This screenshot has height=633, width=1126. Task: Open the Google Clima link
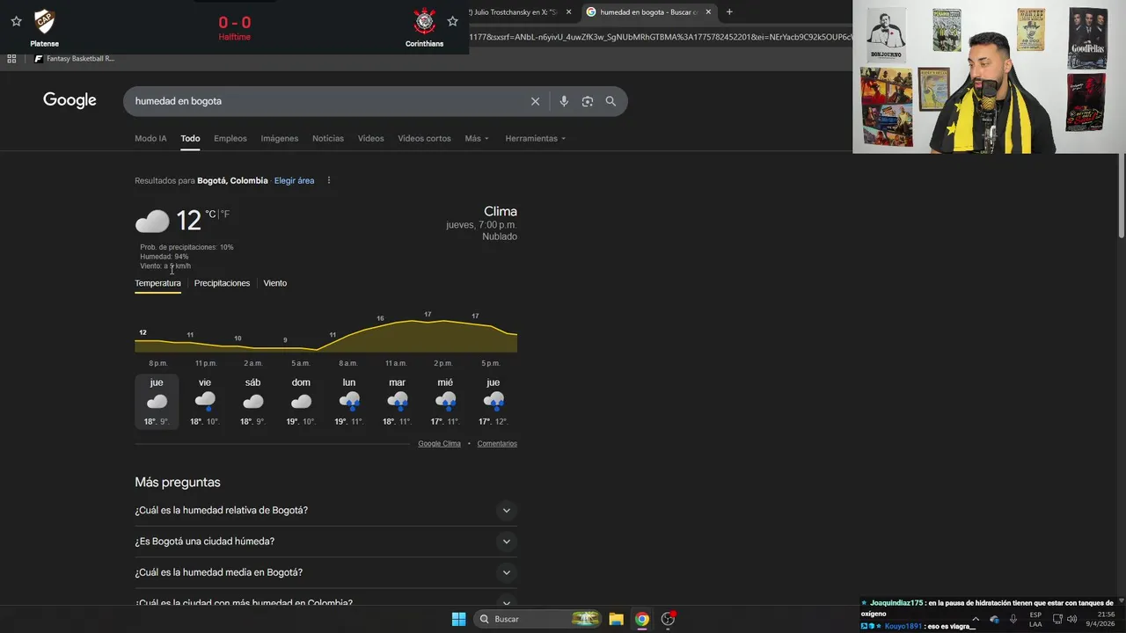[x=439, y=444]
